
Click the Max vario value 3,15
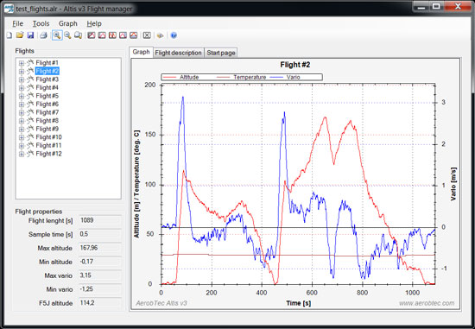(x=100, y=275)
